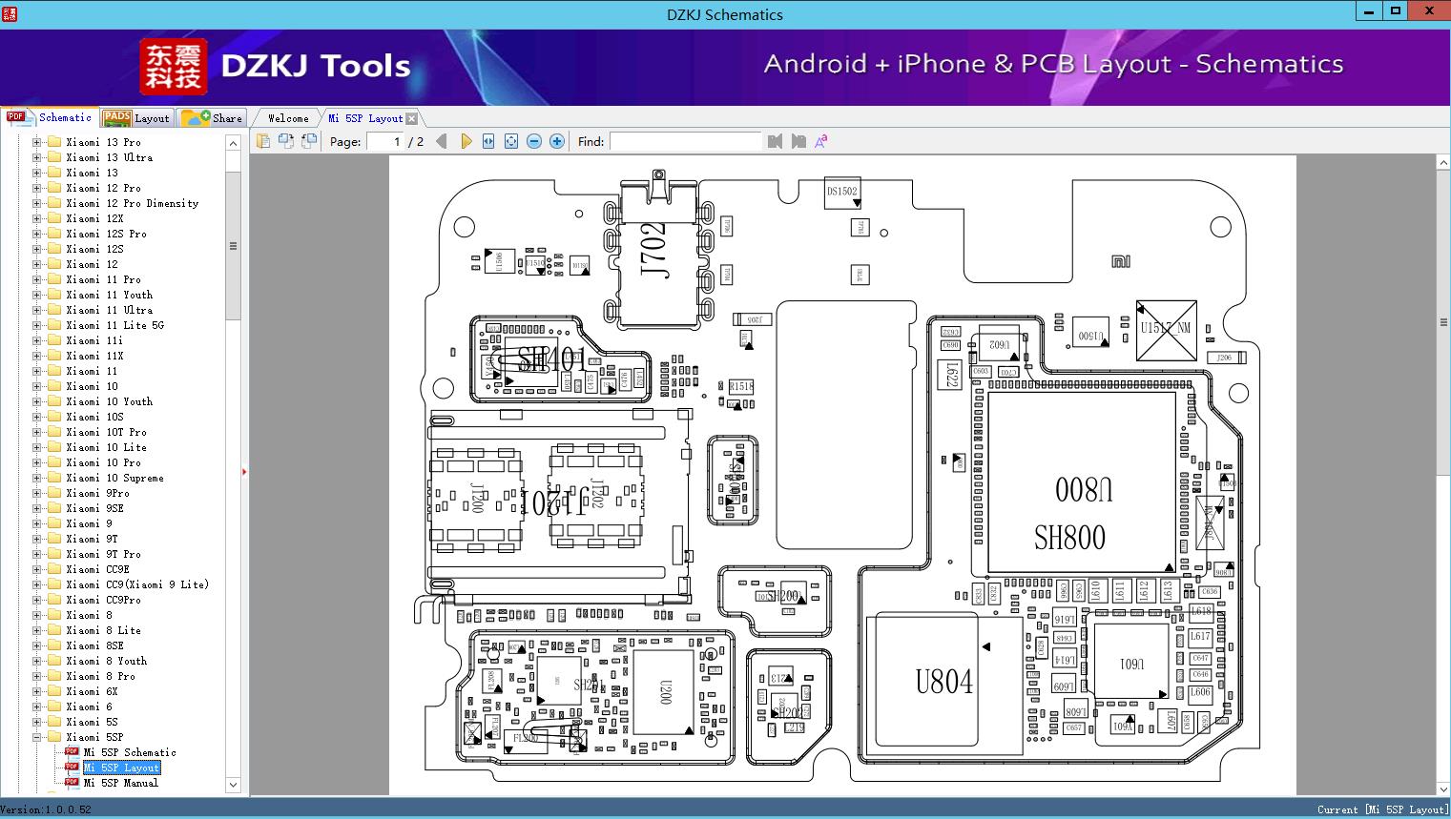1451x819 pixels.
Task: Click the Xiaomi 12X folder icon
Action: [54, 218]
